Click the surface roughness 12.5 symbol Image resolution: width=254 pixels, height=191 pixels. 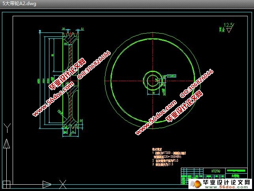point(227,27)
